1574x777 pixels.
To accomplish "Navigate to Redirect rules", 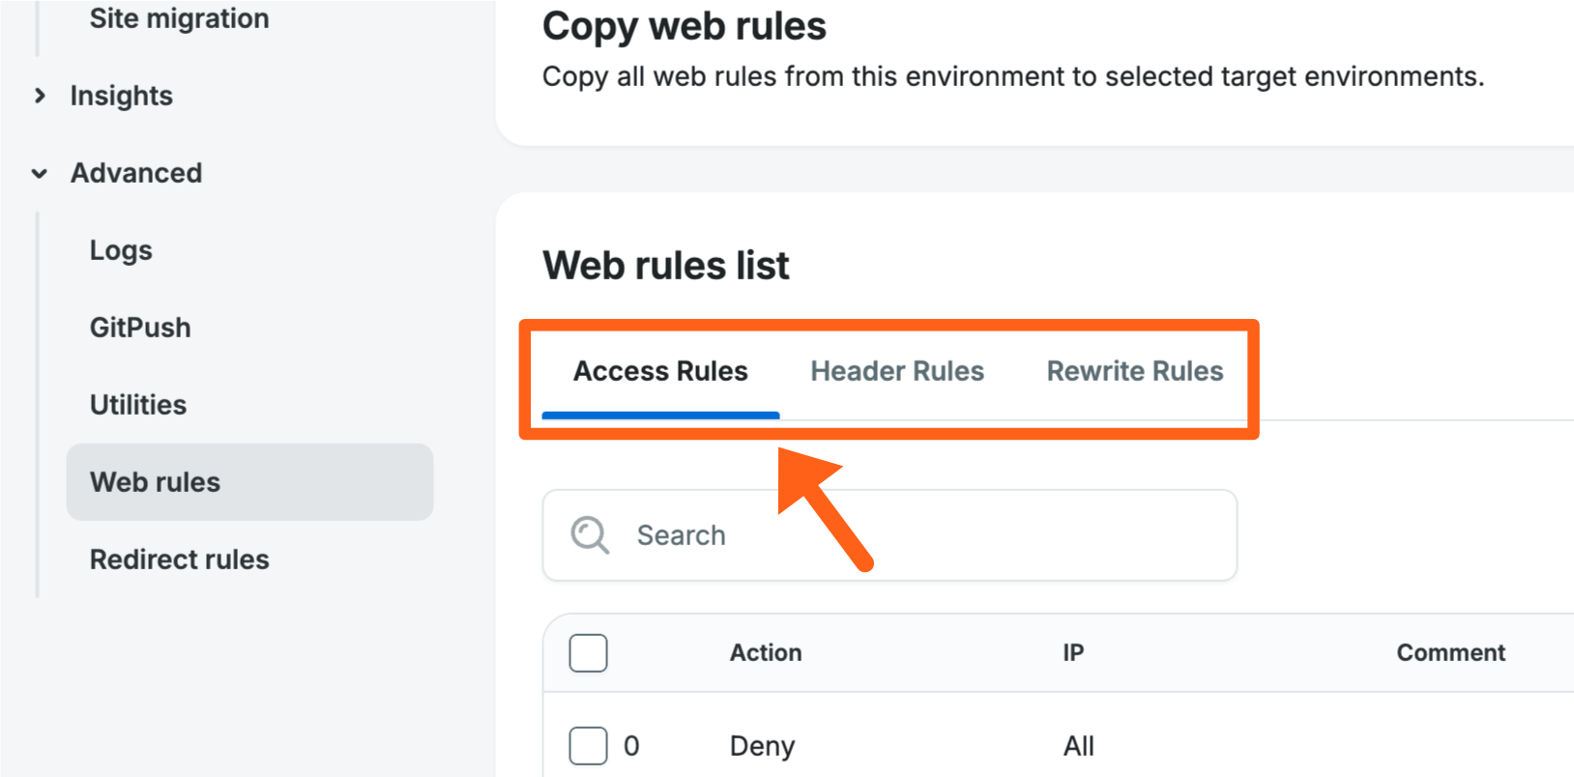I will (180, 560).
